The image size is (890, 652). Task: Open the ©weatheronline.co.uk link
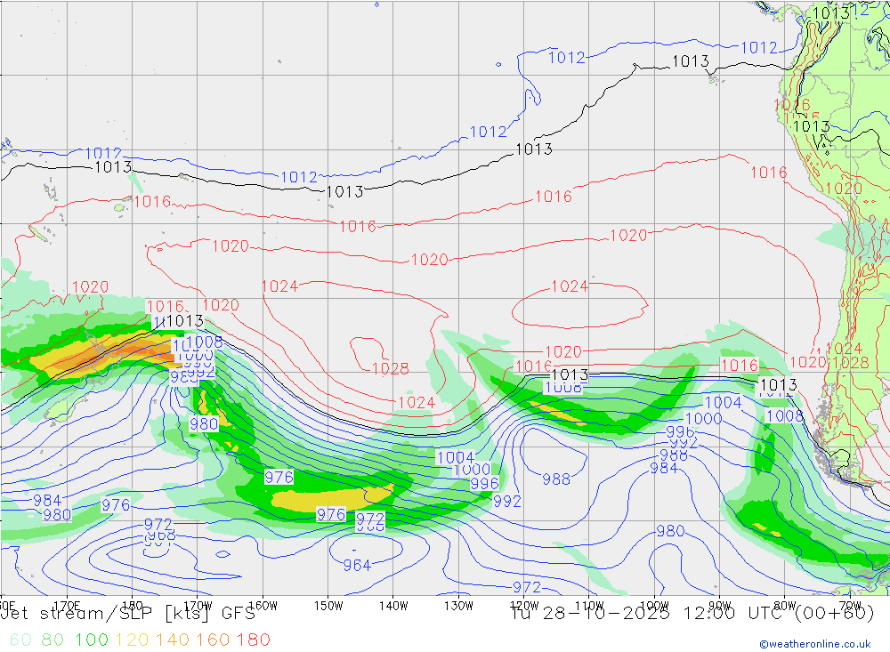coord(815,644)
